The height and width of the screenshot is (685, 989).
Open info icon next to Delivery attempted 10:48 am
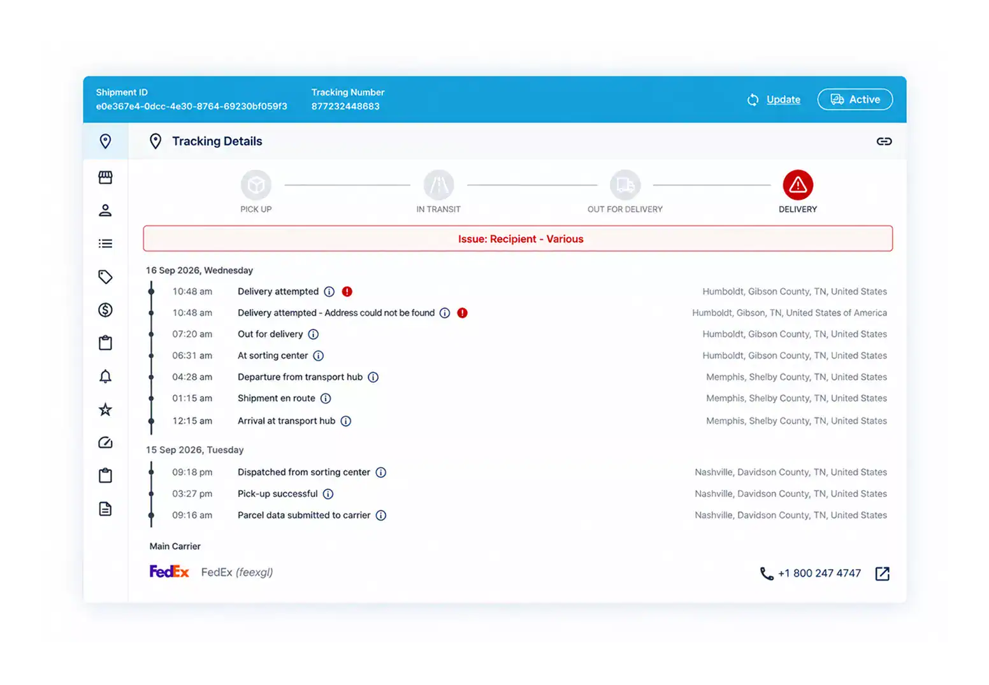pos(329,292)
